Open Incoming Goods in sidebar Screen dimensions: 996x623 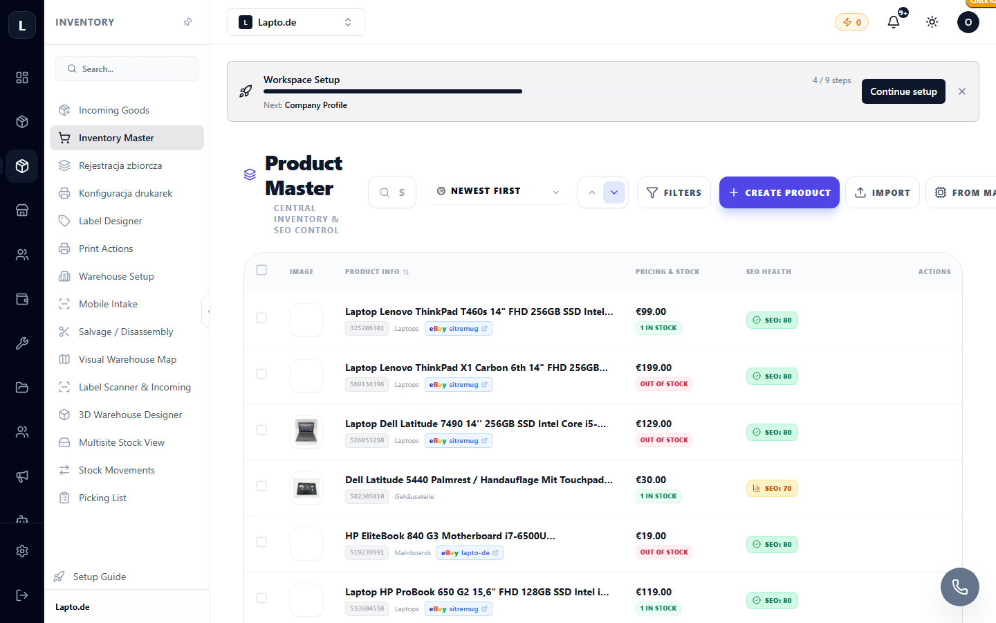(127, 110)
